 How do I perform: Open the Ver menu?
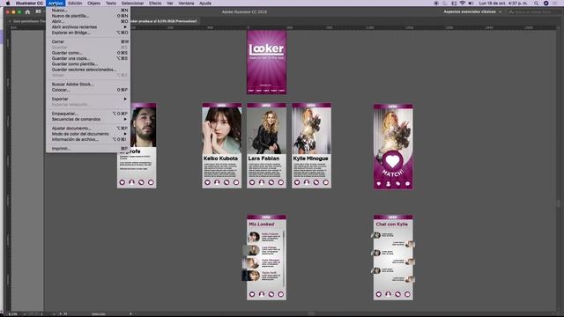click(170, 4)
